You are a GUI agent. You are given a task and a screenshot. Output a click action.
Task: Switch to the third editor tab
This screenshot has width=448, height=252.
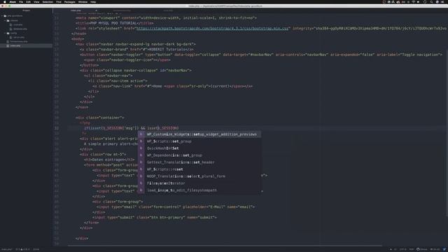168,10
